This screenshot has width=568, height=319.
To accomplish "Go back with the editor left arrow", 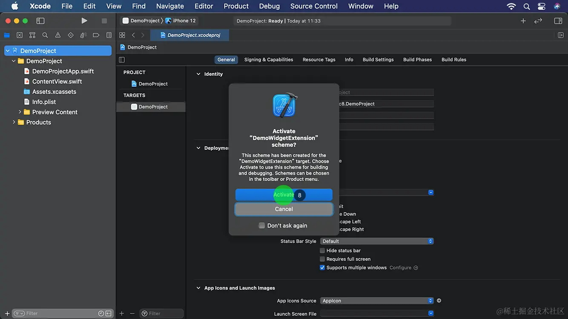I will pos(133,35).
